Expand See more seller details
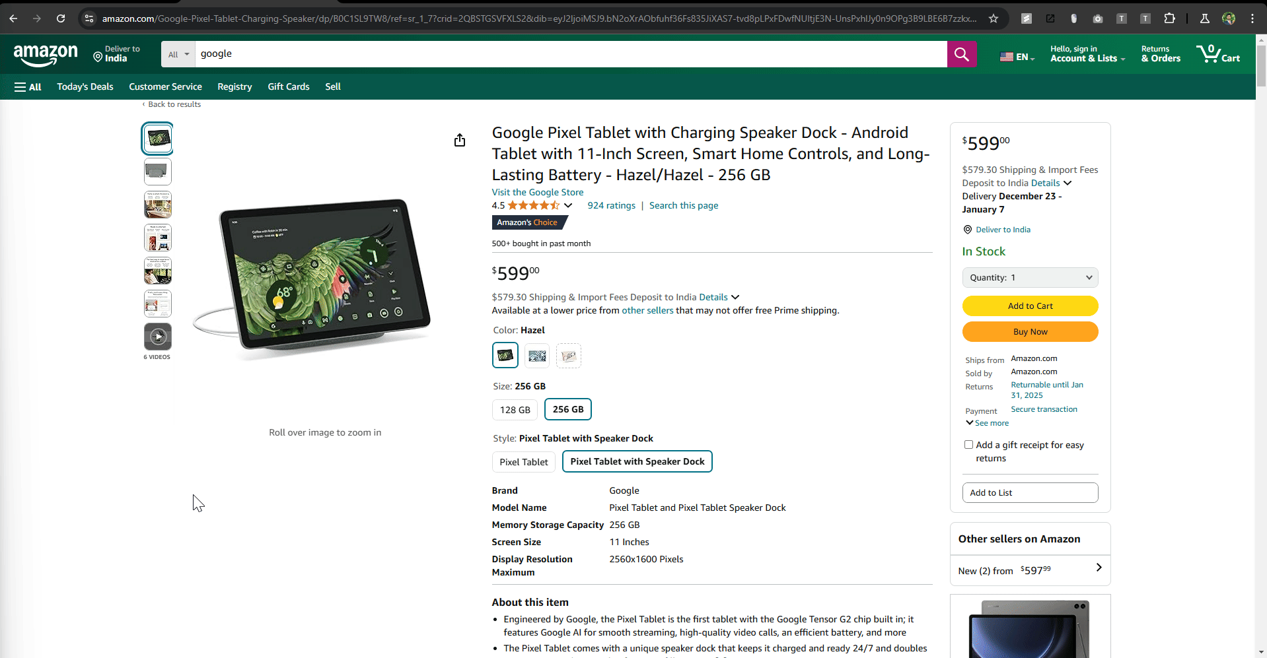The height and width of the screenshot is (658, 1267). click(x=988, y=423)
